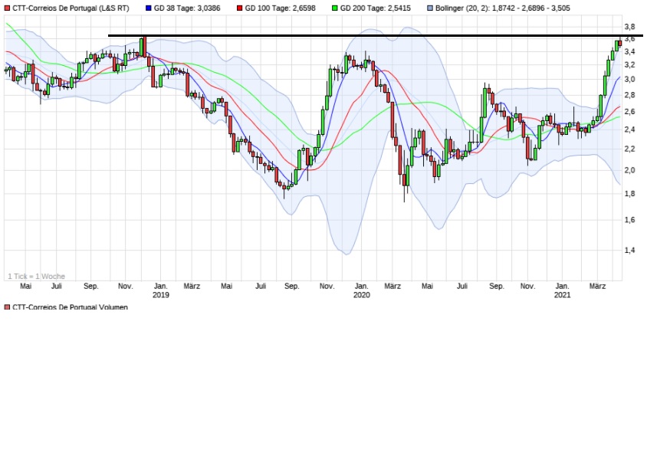Click the 2,8 price axis label
This screenshot has width=647, height=459.
click(629, 95)
